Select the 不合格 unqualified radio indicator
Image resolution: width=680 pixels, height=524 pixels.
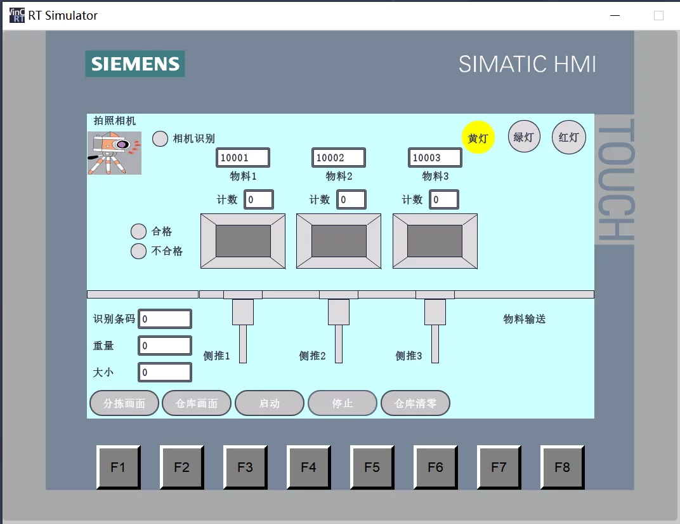point(138,252)
